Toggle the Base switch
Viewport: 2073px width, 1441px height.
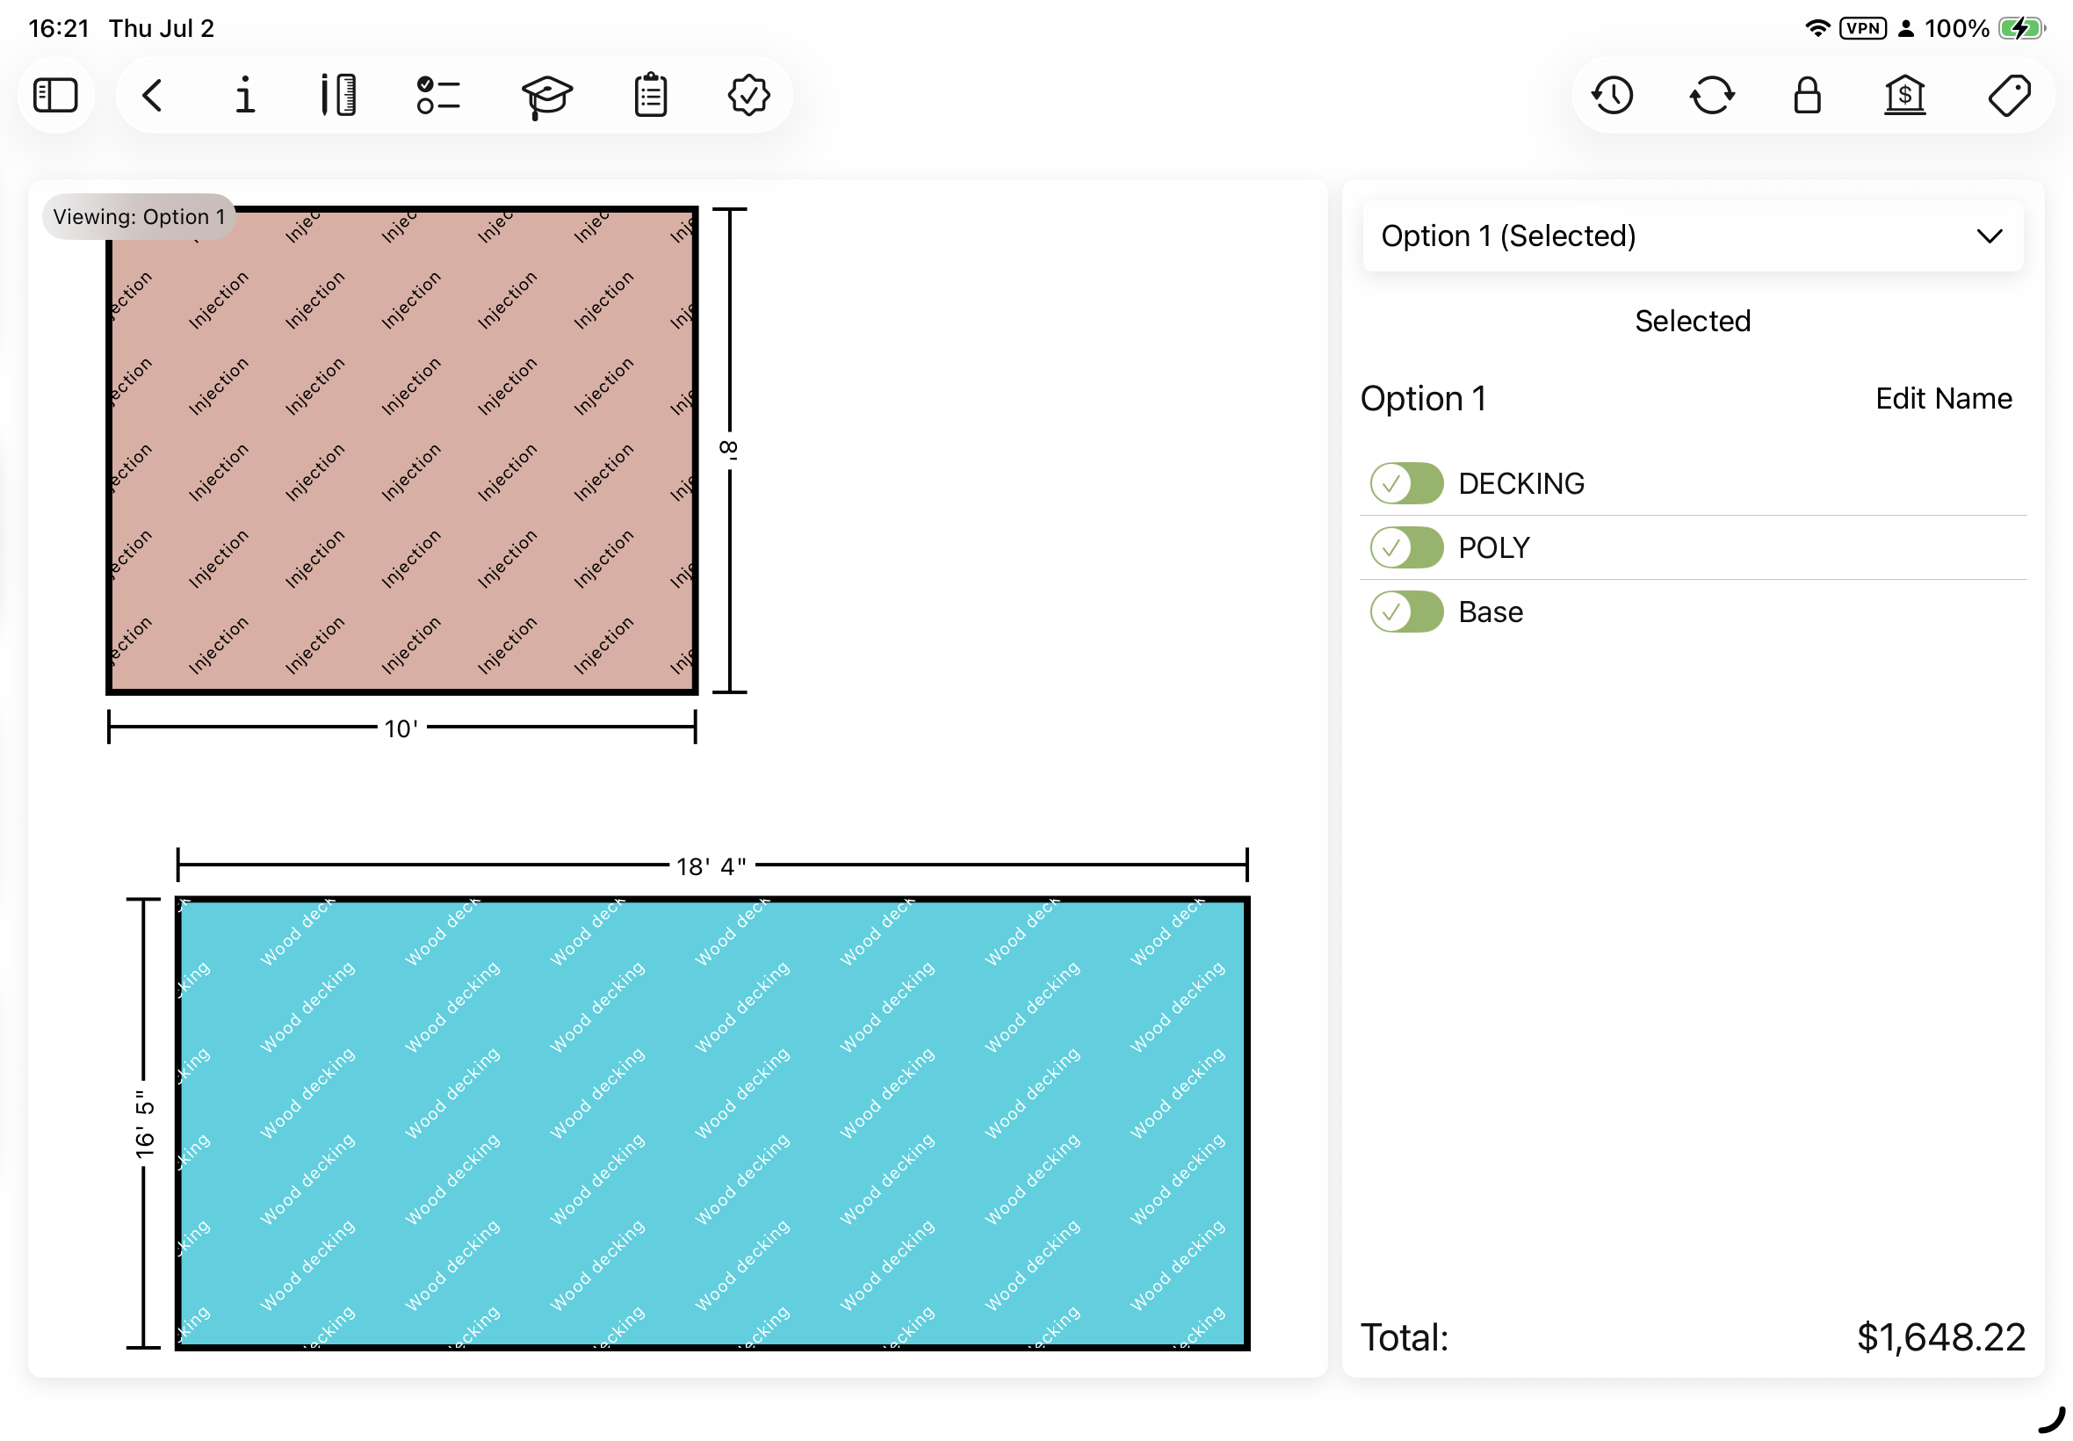tap(1406, 612)
